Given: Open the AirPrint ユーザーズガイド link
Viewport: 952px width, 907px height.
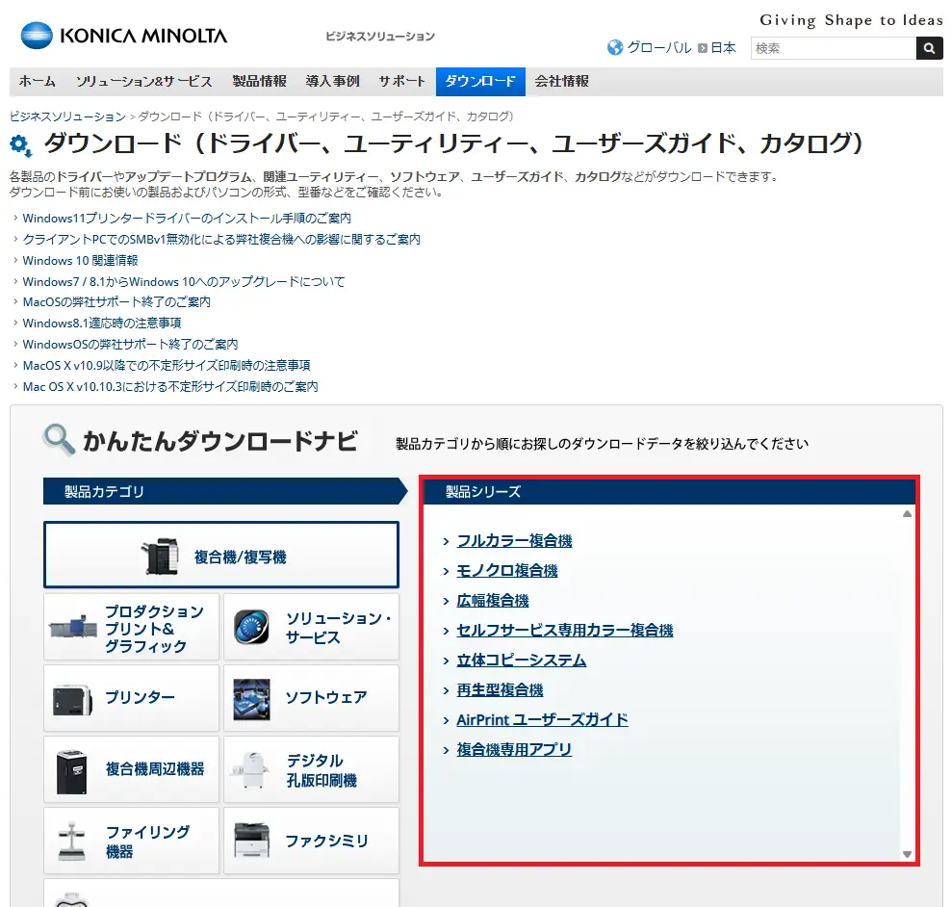Looking at the screenshot, I should 542,720.
